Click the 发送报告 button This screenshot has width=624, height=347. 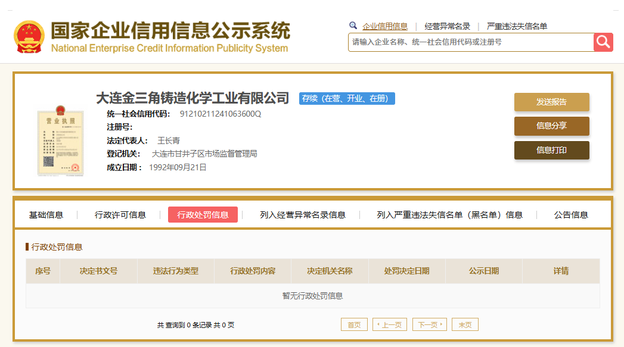tap(551, 102)
